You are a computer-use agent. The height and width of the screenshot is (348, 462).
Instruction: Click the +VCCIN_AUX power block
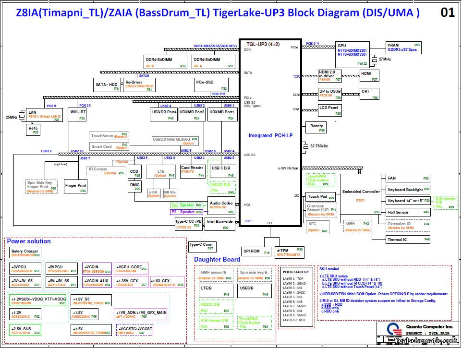97,282
